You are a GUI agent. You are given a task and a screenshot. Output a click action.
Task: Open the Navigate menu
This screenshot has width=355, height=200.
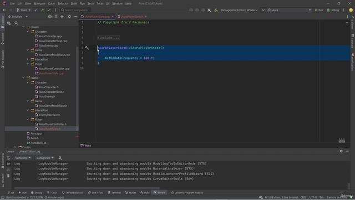(x=39, y=3)
